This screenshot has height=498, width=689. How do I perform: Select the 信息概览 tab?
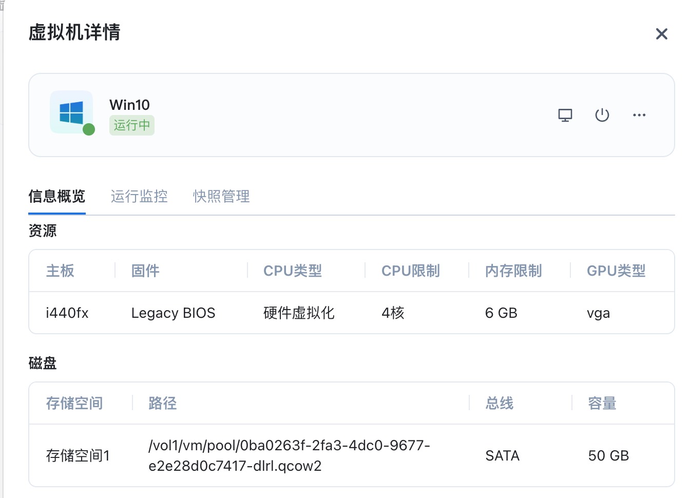[x=57, y=196]
